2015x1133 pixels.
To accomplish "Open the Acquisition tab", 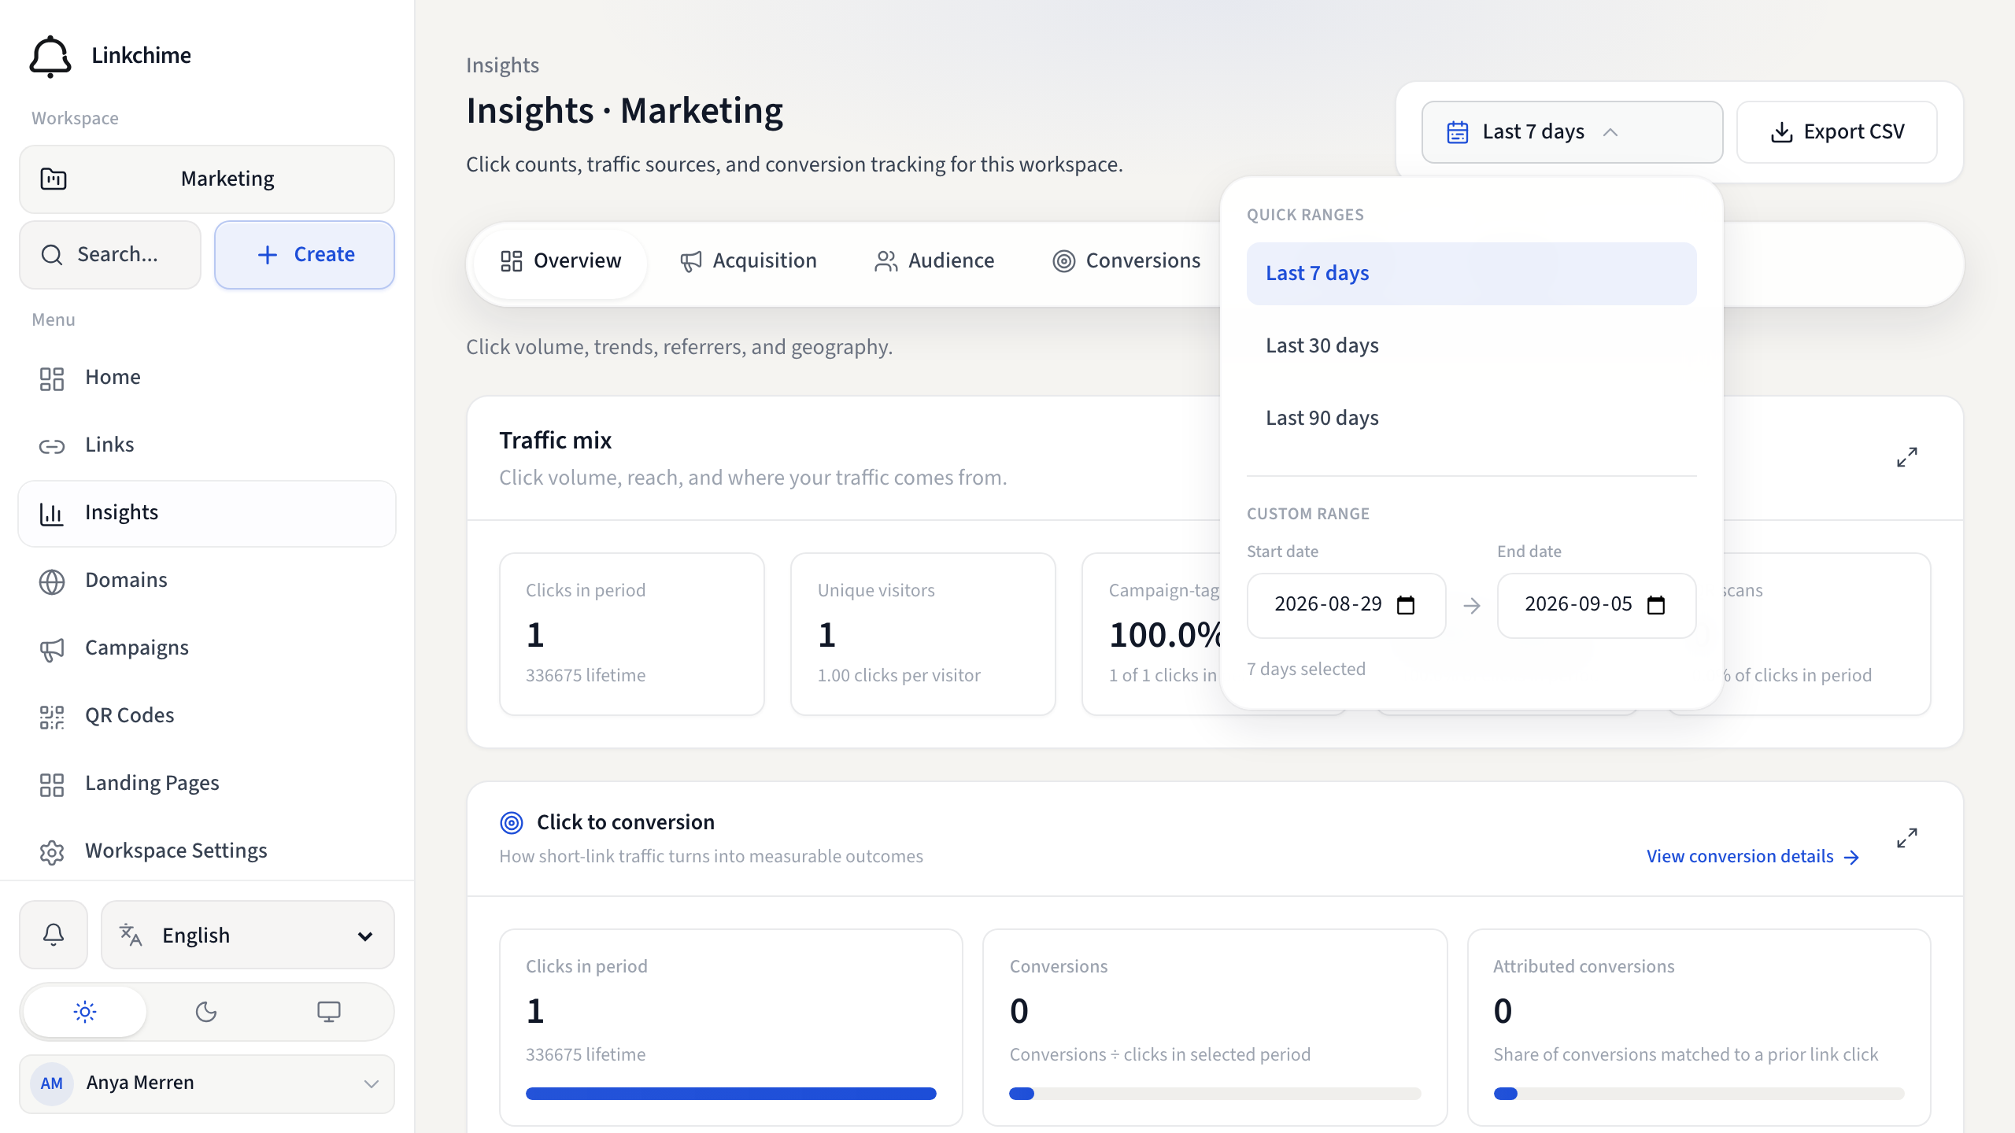I will [x=749, y=261].
